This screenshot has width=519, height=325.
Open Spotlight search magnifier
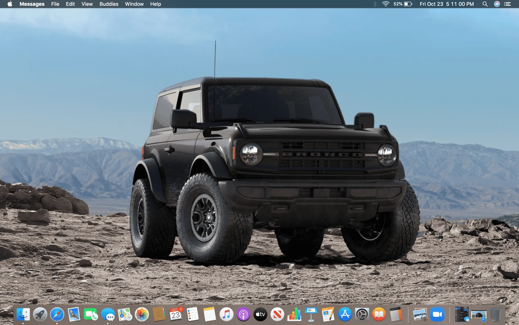point(485,4)
